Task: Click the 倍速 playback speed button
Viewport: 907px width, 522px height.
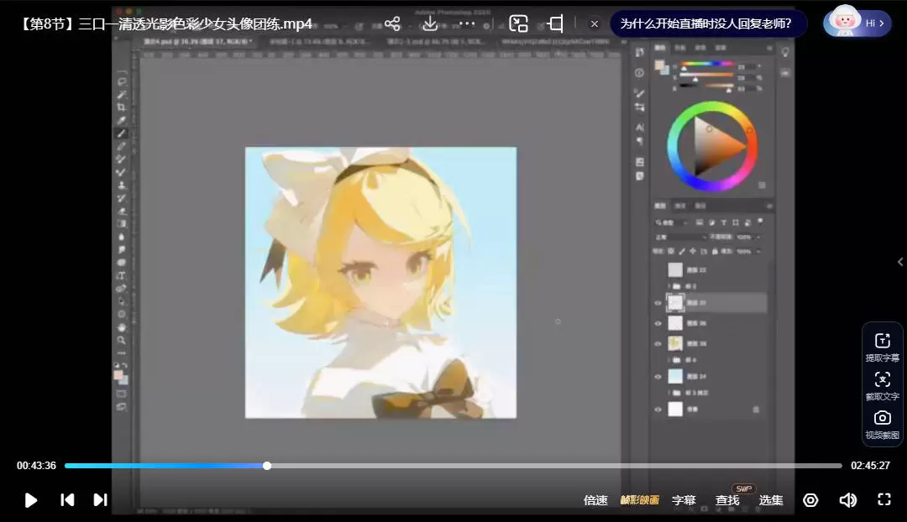Action: [595, 499]
